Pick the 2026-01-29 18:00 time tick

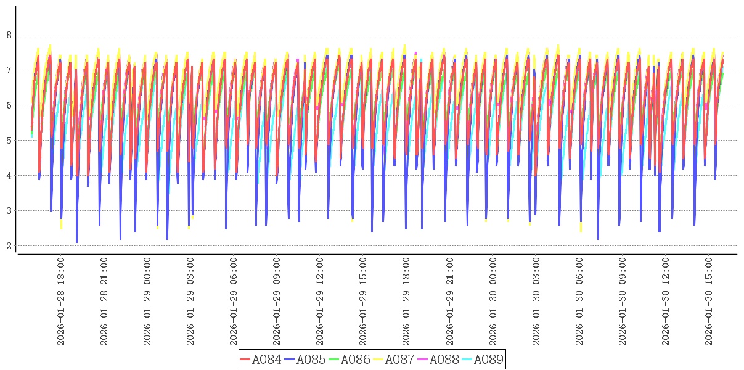[406, 302]
